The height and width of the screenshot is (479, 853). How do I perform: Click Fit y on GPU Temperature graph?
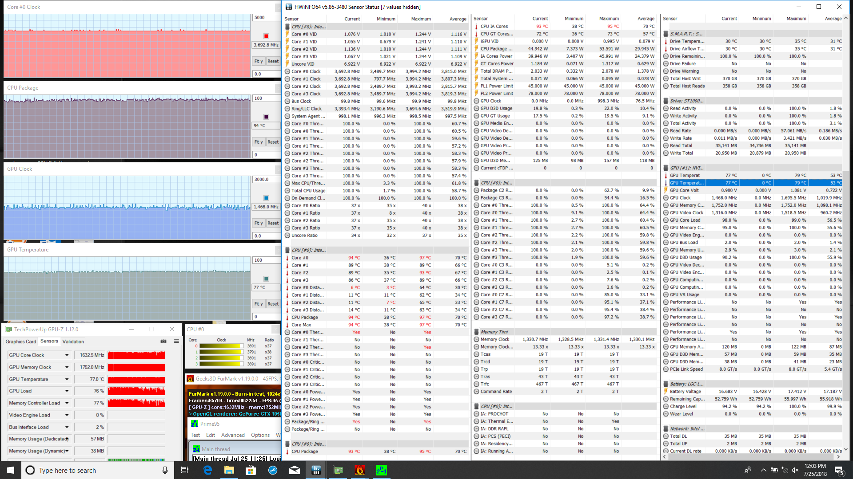[259, 304]
